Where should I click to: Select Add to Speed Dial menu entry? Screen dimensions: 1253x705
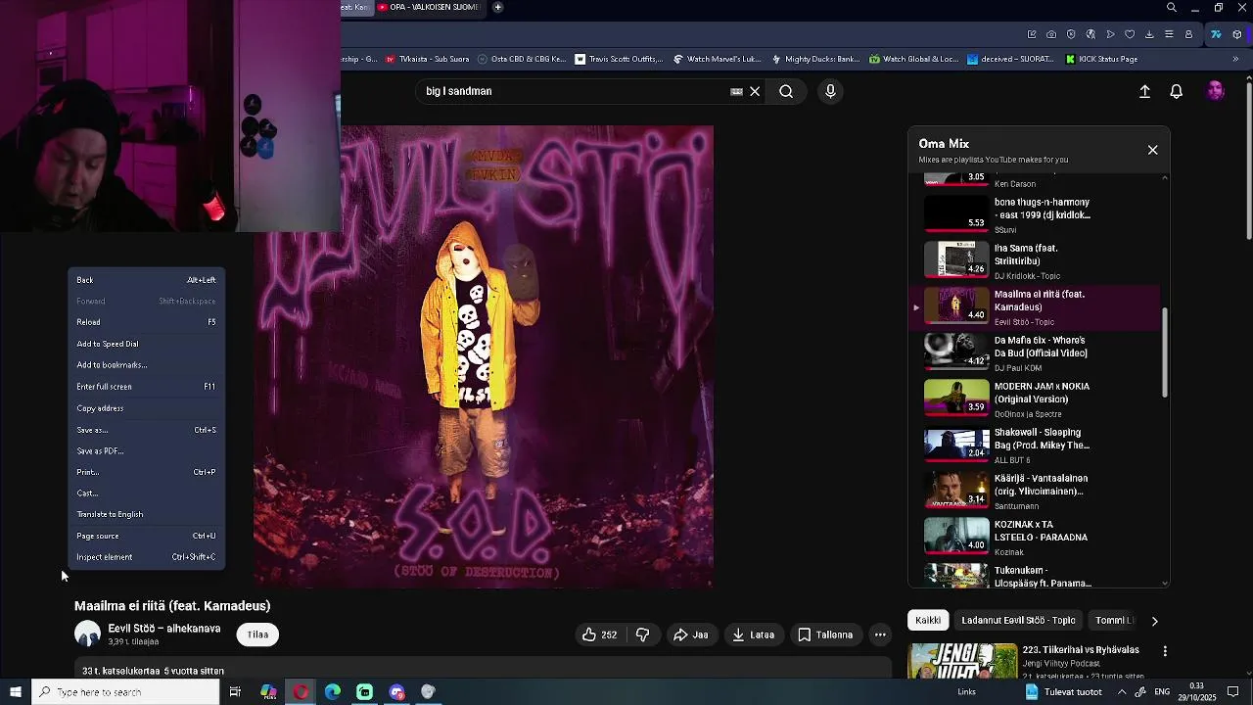pyautogui.click(x=146, y=344)
